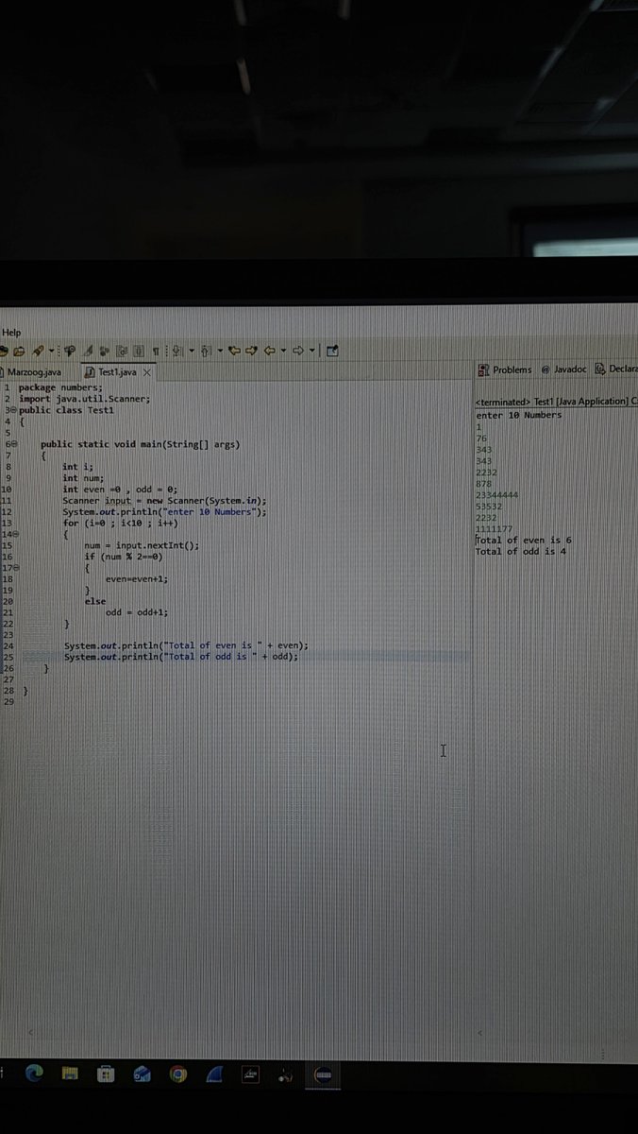The image size is (638, 1134).
Task: Click the 'odd = odd+1;' statement
Action: click(x=137, y=612)
